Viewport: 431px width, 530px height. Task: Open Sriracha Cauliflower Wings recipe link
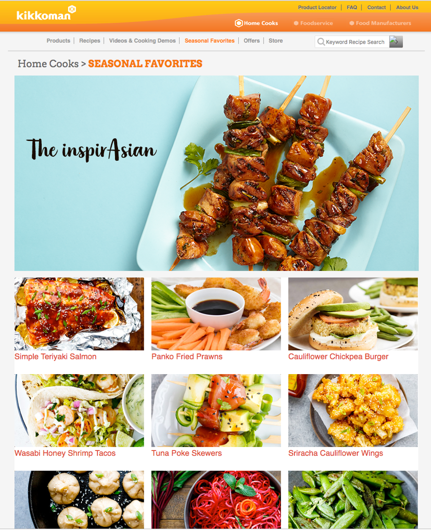coord(335,453)
